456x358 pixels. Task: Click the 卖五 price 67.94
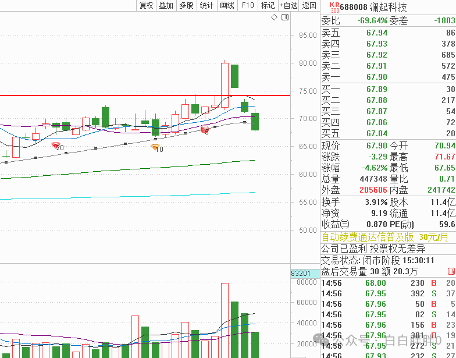coord(377,33)
